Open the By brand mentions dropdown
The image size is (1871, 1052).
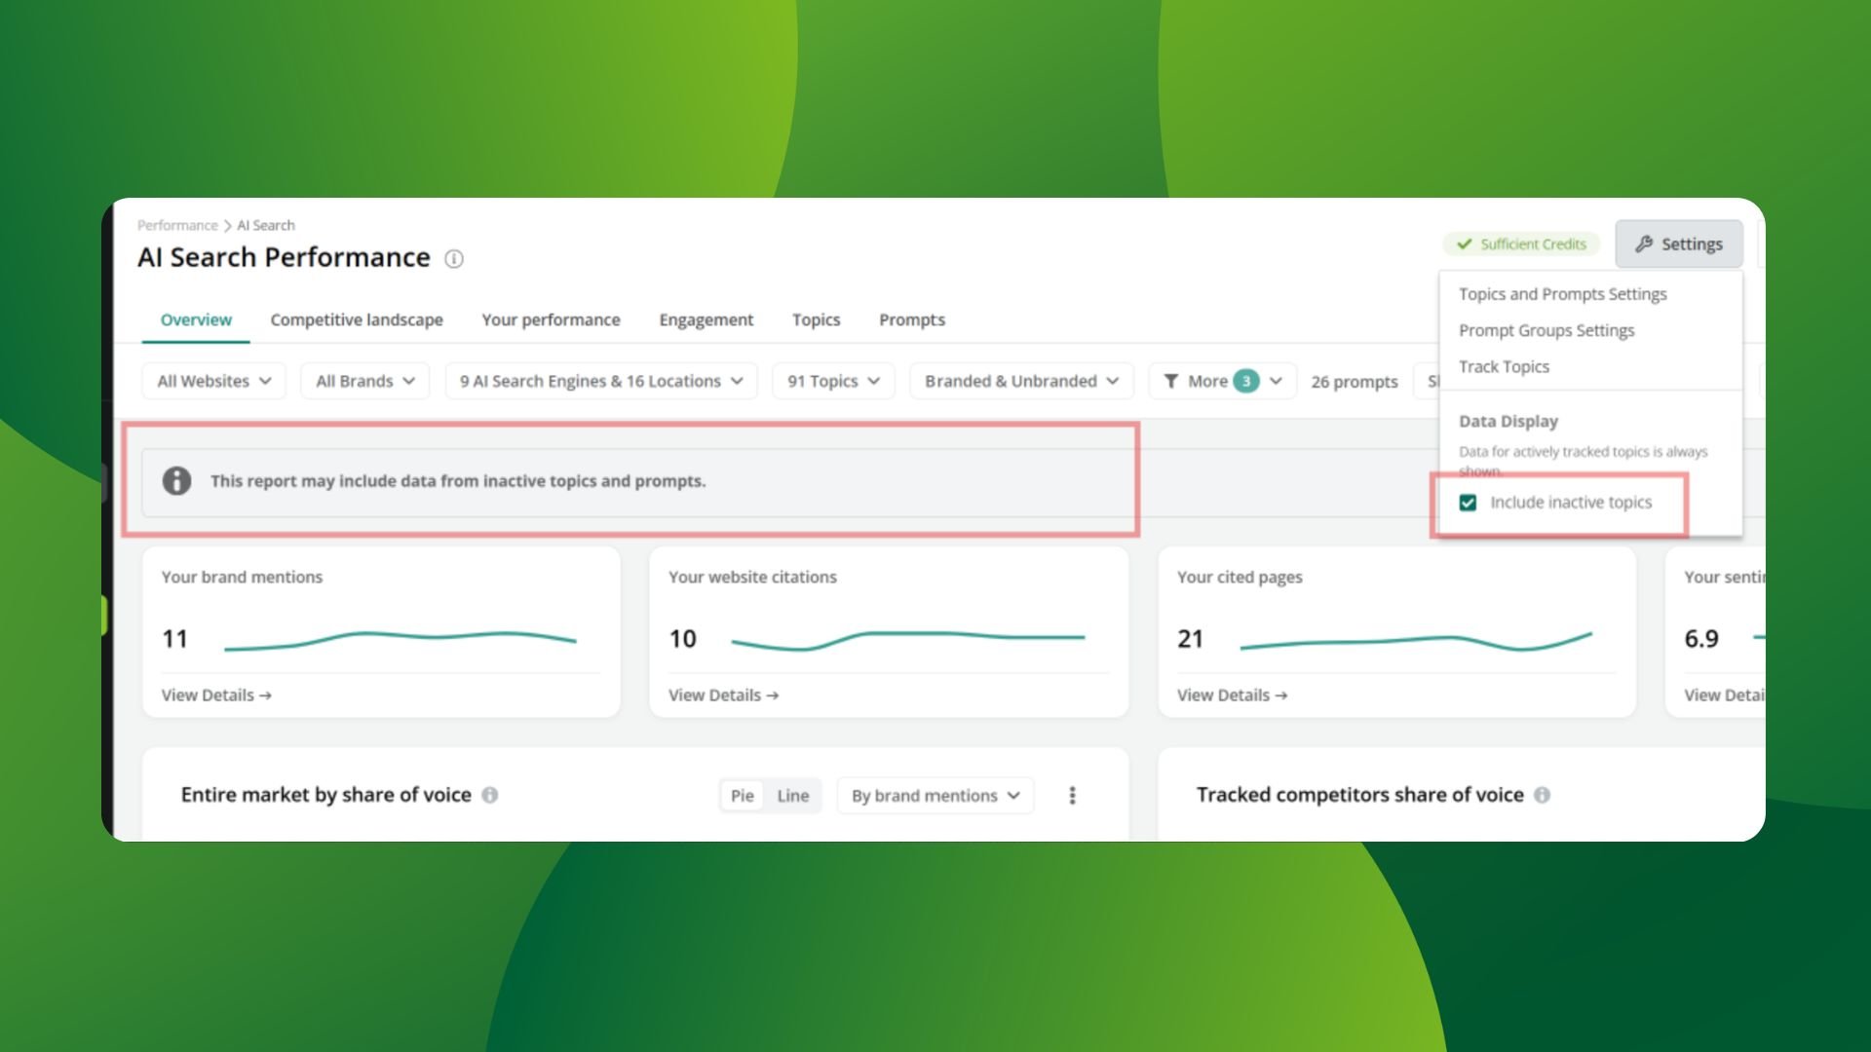[x=935, y=796]
